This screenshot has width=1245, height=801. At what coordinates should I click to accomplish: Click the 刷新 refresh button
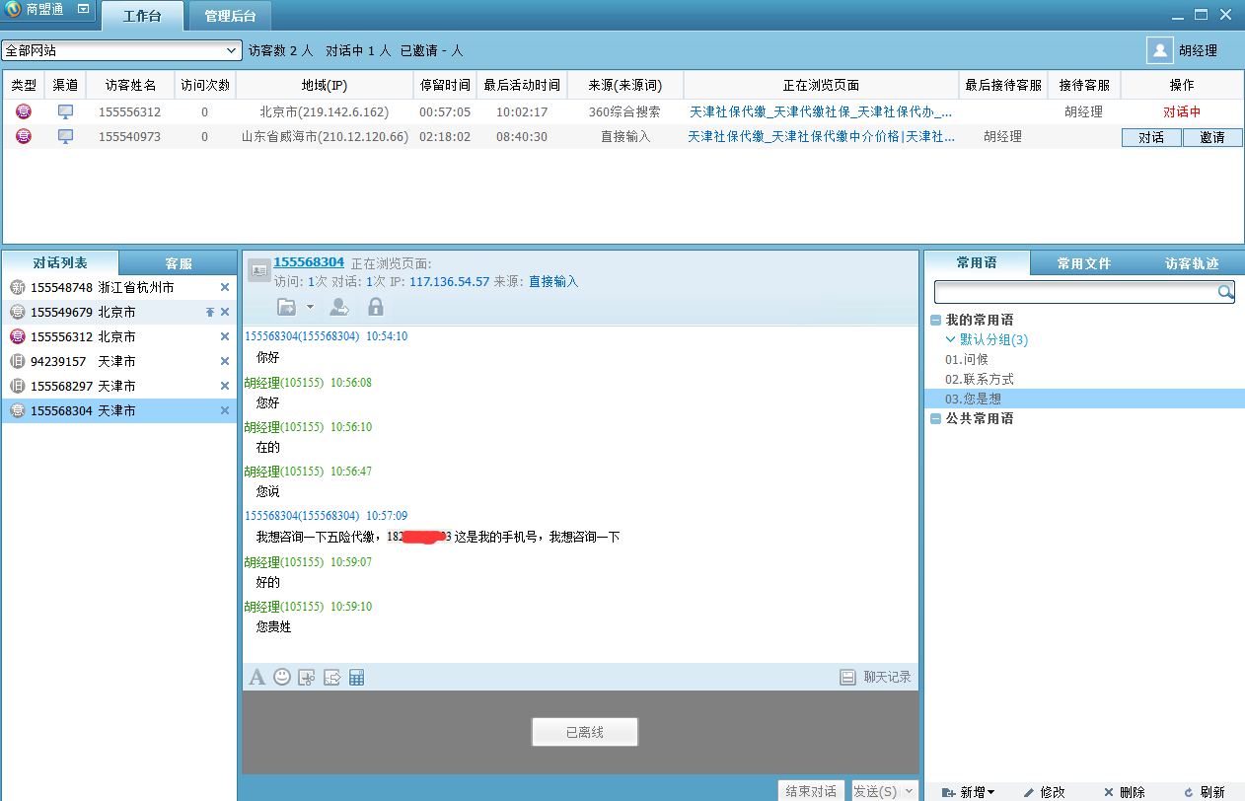pos(1205,792)
